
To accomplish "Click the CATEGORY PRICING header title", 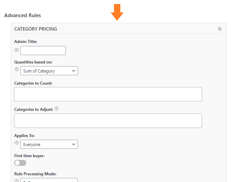I will coord(36,29).
